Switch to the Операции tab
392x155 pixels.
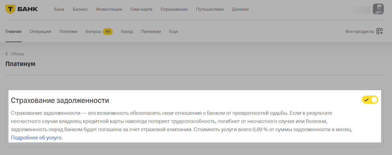coord(40,31)
